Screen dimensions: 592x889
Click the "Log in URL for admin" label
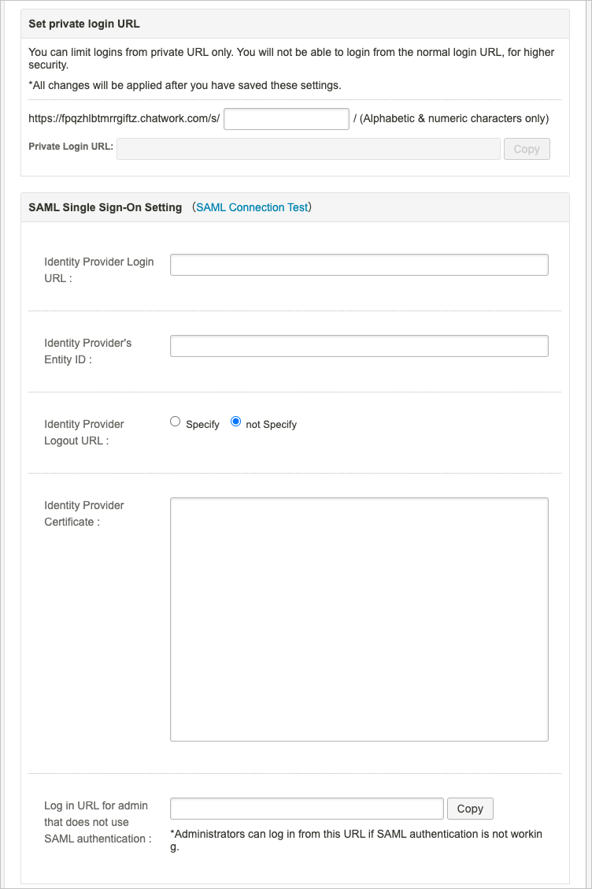[96, 805]
